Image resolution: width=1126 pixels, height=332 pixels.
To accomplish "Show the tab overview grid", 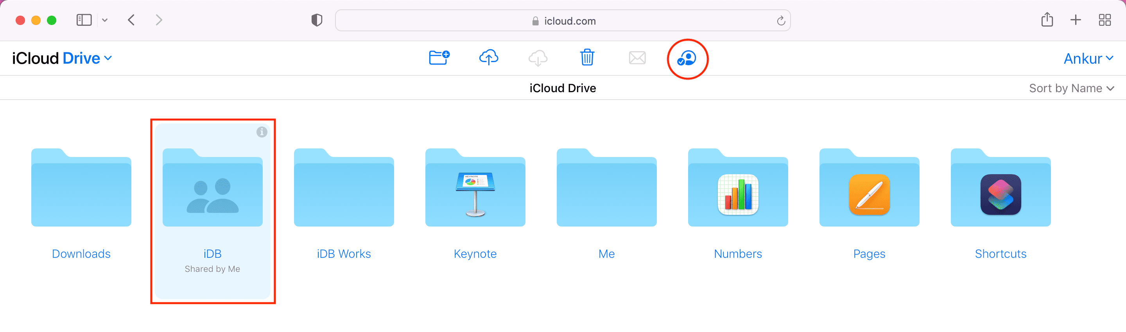I will [1104, 20].
